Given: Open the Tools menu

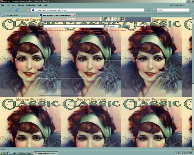Looking at the screenshot, I should pos(39,5).
